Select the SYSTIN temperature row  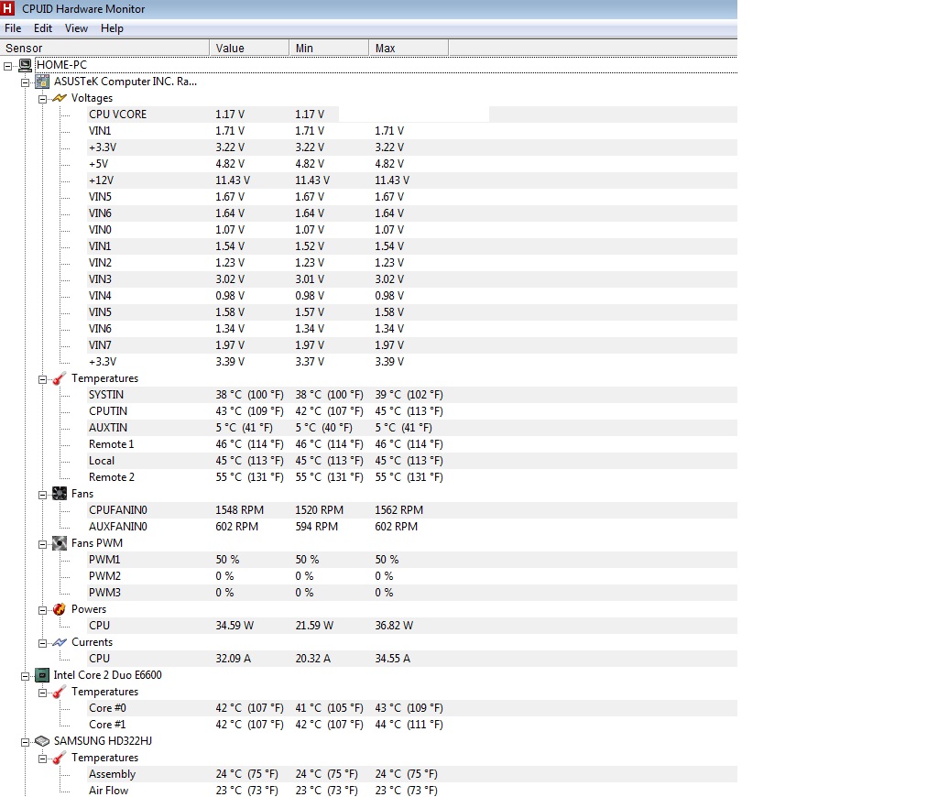coord(411,395)
